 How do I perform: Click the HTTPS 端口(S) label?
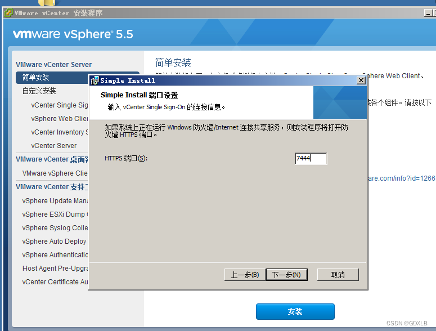tap(126, 158)
